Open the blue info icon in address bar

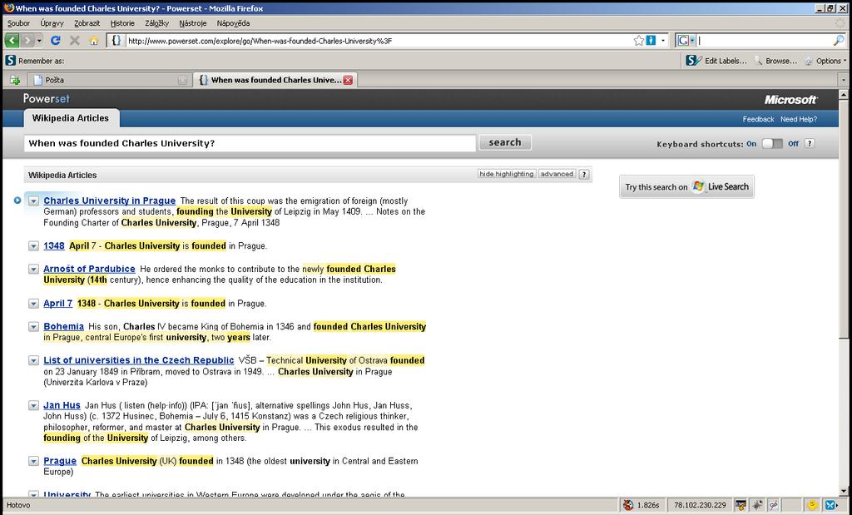(651, 41)
